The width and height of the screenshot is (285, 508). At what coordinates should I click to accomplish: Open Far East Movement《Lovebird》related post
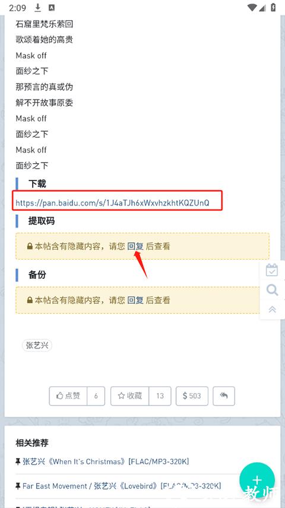122,486
